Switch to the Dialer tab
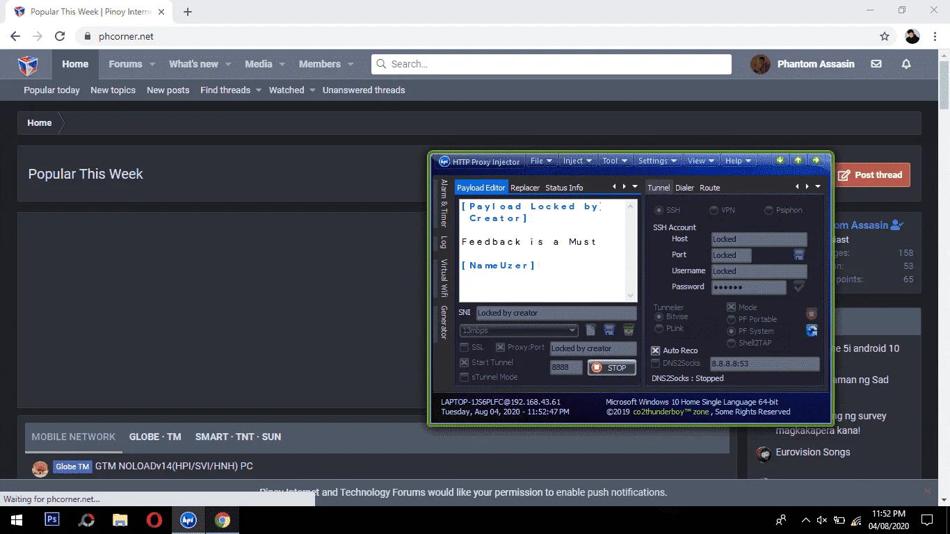The width and height of the screenshot is (950, 534). click(x=685, y=188)
